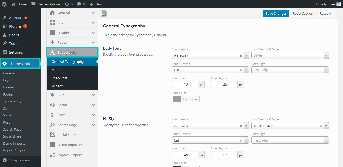The height and width of the screenshot is (167, 343).
Task: Click the Appearance paintbrush icon
Action: (x=5, y=18)
